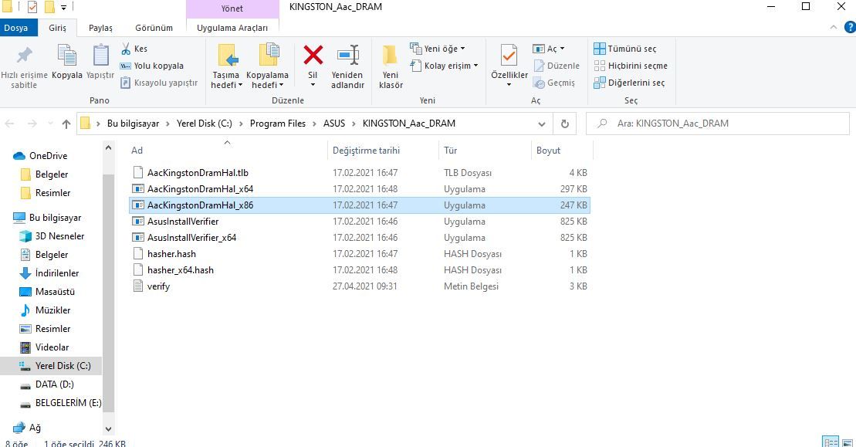This screenshot has width=856, height=447.
Task: Select verify text document
Action: pyautogui.click(x=360, y=286)
